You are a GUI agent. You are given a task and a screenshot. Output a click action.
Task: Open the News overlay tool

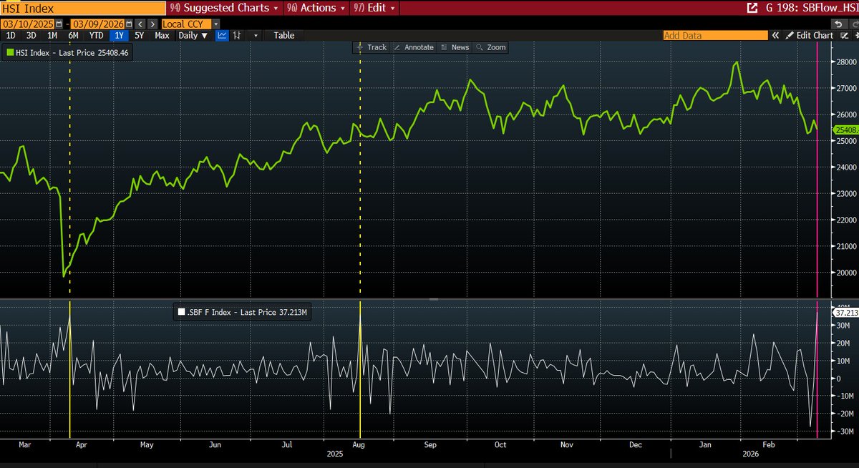point(455,47)
